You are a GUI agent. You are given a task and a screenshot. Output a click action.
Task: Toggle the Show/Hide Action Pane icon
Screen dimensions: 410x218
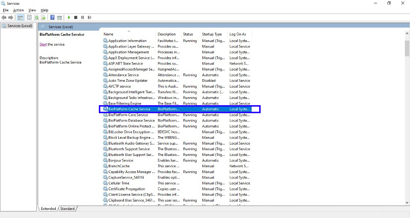coord(60,18)
